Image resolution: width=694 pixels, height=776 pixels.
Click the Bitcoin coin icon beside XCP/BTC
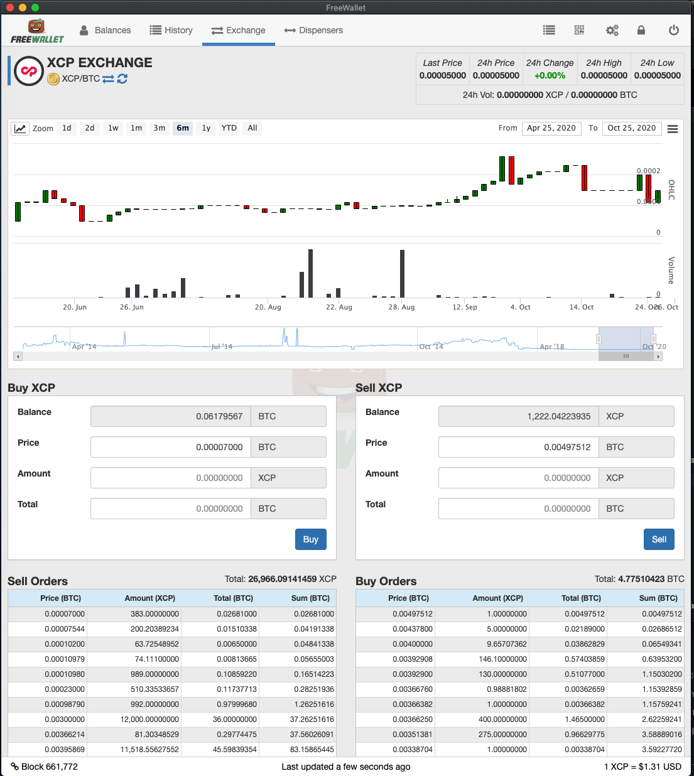pyautogui.click(x=53, y=79)
